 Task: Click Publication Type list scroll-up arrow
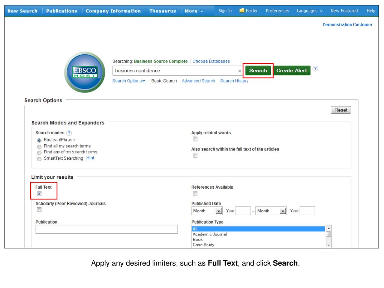click(328, 228)
